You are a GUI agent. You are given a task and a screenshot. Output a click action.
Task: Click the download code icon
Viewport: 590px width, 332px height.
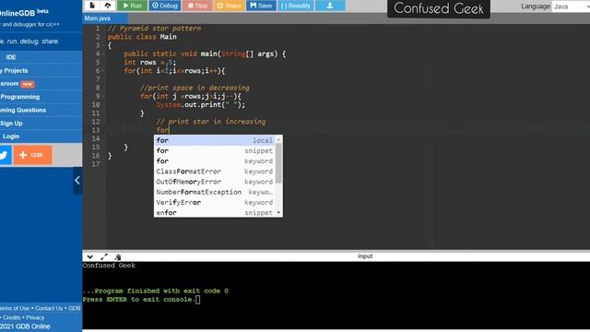click(330, 6)
